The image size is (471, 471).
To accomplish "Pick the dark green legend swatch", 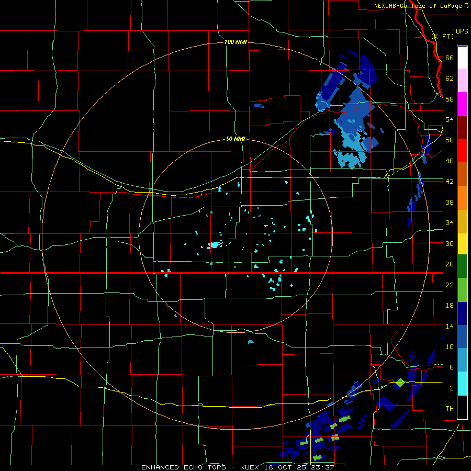I will (462, 266).
